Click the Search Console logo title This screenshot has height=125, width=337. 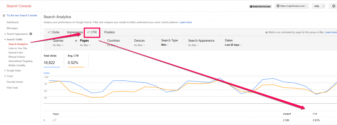coord(19,6)
